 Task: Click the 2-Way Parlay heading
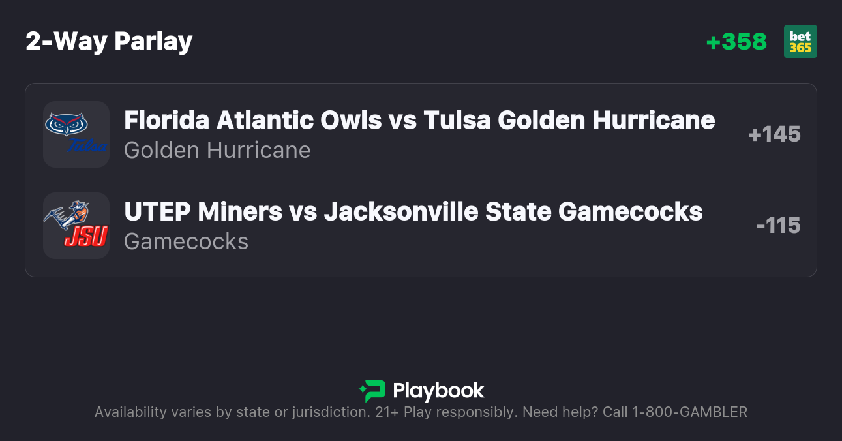(x=109, y=42)
